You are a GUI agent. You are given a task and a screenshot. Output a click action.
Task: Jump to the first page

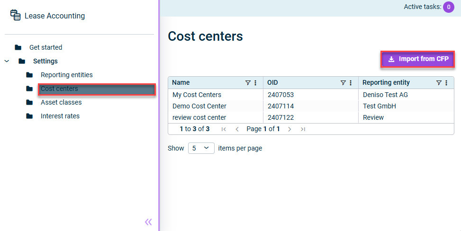[224, 129]
